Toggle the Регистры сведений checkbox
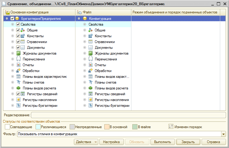229x148 pixels. pos(18,94)
